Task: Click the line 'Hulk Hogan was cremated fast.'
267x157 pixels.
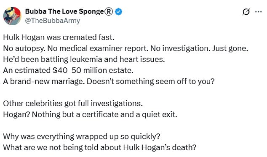Action: pos(59,37)
